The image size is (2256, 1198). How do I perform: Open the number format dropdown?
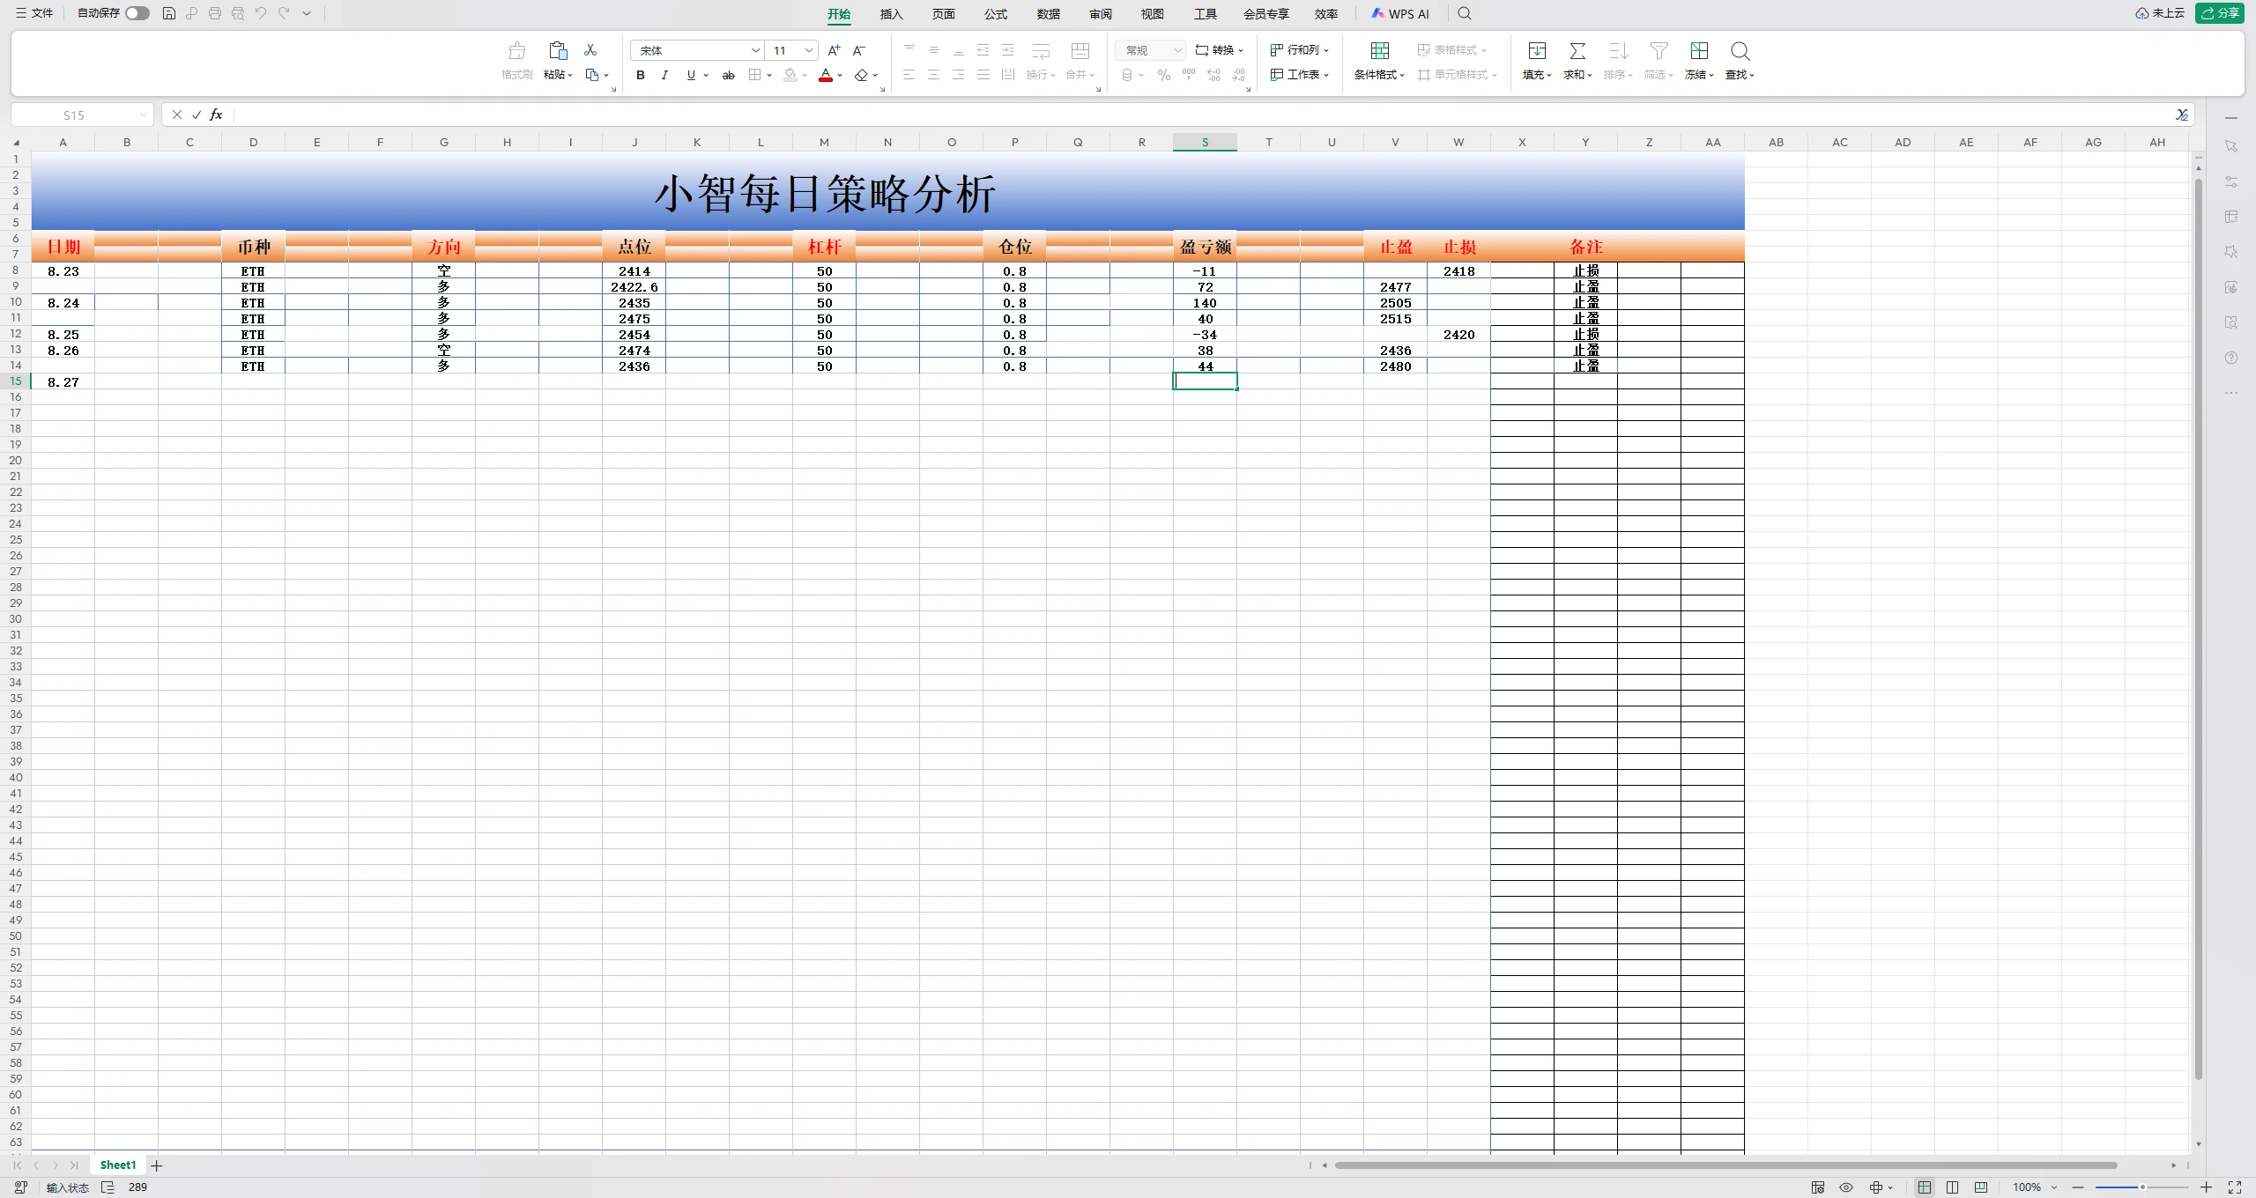[x=1177, y=50]
